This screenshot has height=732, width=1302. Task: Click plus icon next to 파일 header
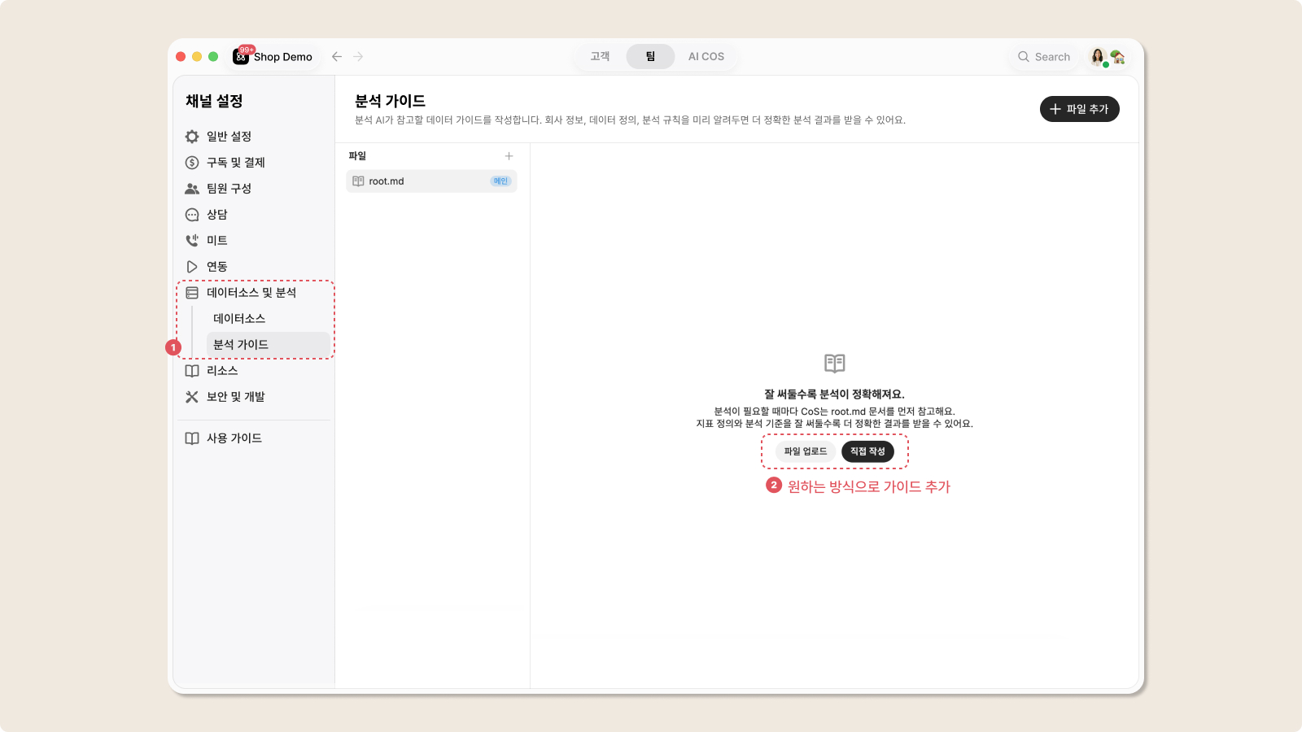click(x=509, y=156)
